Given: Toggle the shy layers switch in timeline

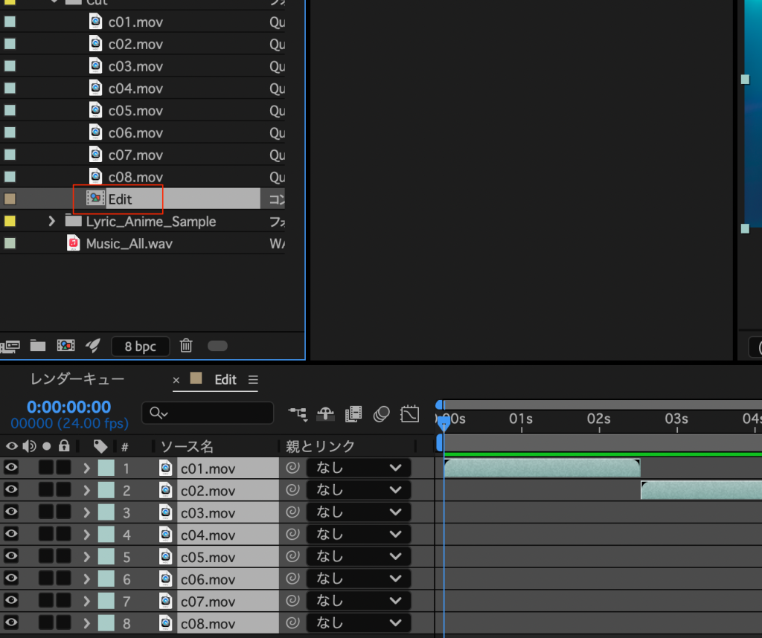Looking at the screenshot, I should click(325, 413).
